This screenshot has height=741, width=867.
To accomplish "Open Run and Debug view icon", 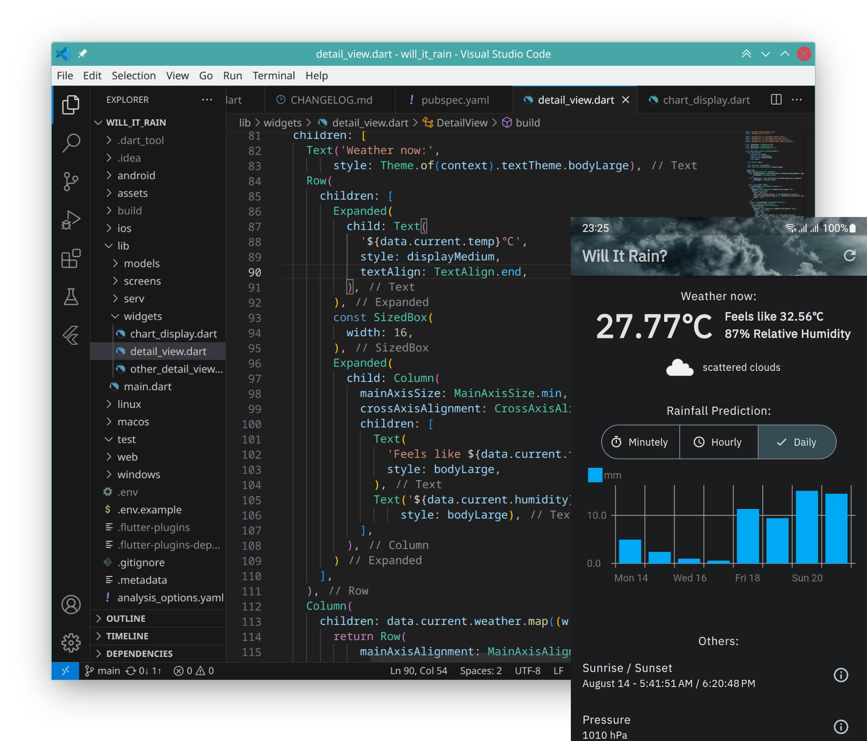I will (71, 220).
